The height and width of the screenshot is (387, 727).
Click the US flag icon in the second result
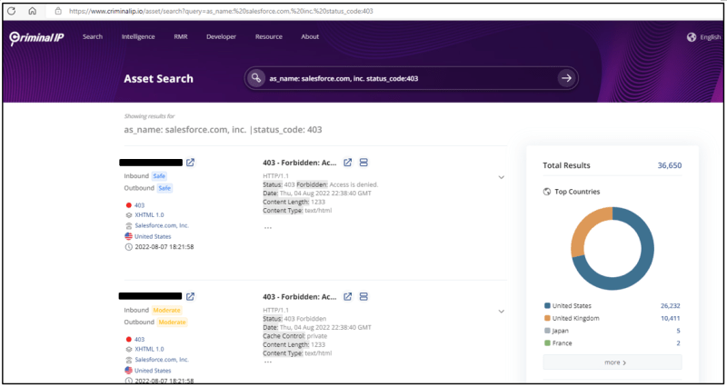pyautogui.click(x=128, y=371)
